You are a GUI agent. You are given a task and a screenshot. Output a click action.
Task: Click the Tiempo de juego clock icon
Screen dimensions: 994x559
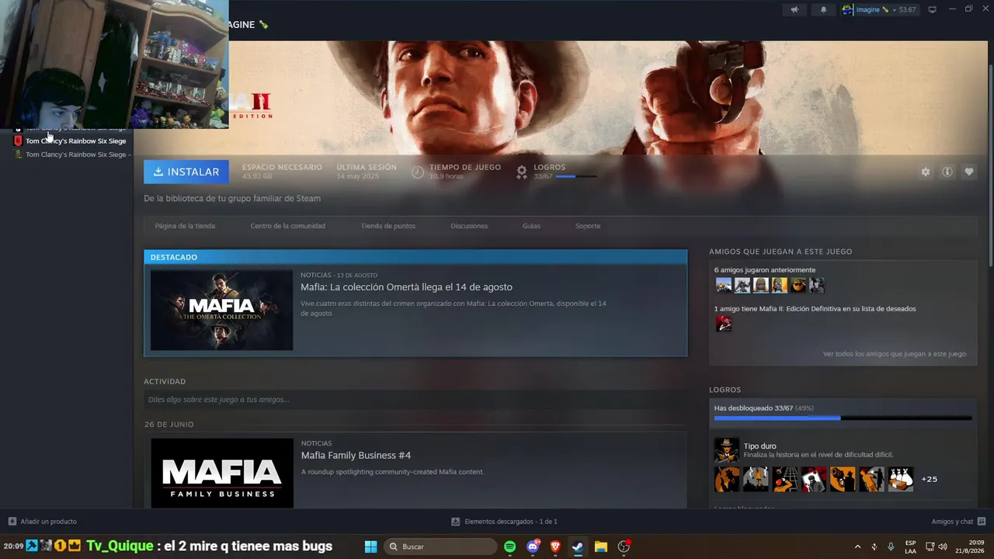[x=418, y=172]
